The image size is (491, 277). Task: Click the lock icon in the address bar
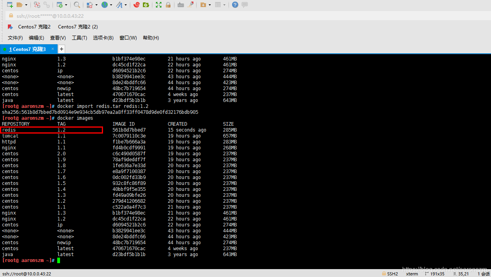click(x=11, y=16)
